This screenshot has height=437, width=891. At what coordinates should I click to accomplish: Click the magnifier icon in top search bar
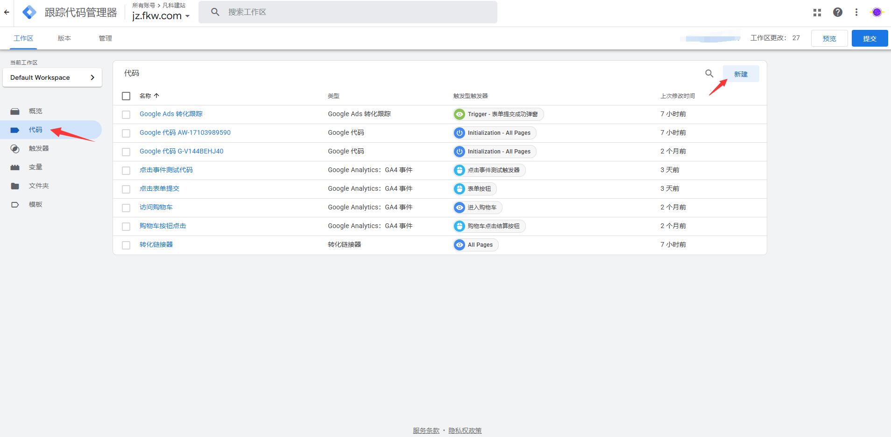coord(215,12)
